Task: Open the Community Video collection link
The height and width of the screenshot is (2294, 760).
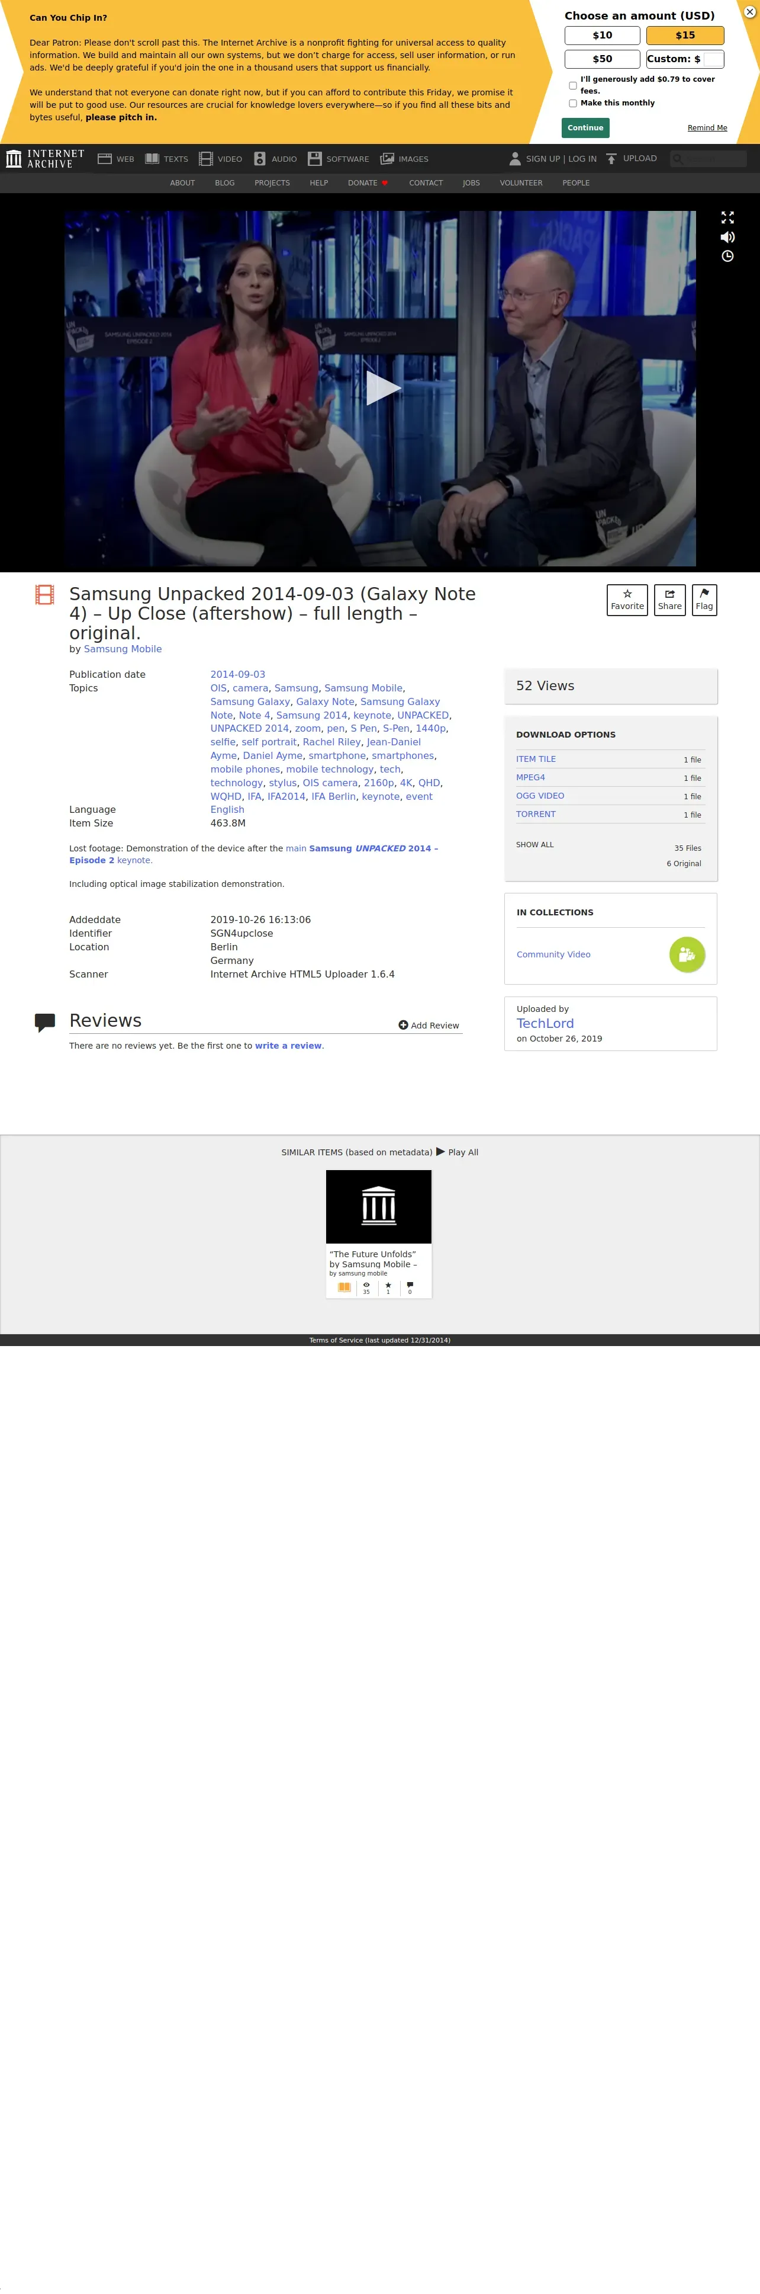Action: (x=553, y=954)
